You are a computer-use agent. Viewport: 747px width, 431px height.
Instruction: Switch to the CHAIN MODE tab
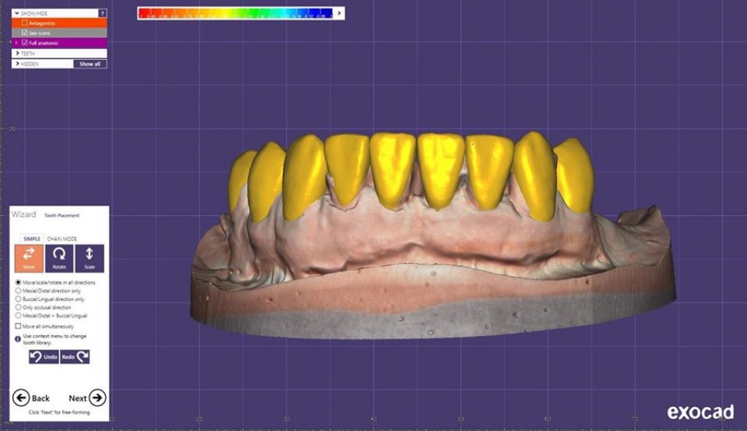tap(62, 238)
